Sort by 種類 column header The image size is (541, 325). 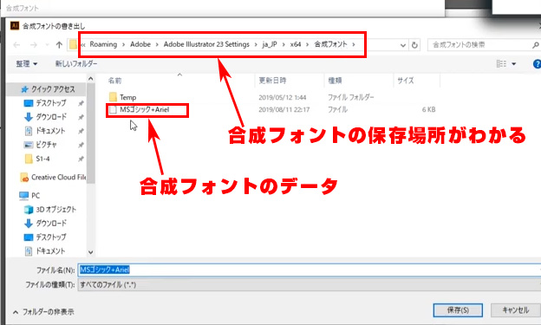pos(335,81)
